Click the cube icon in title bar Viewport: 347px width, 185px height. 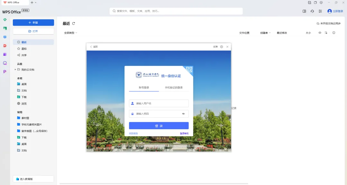click(321, 3)
